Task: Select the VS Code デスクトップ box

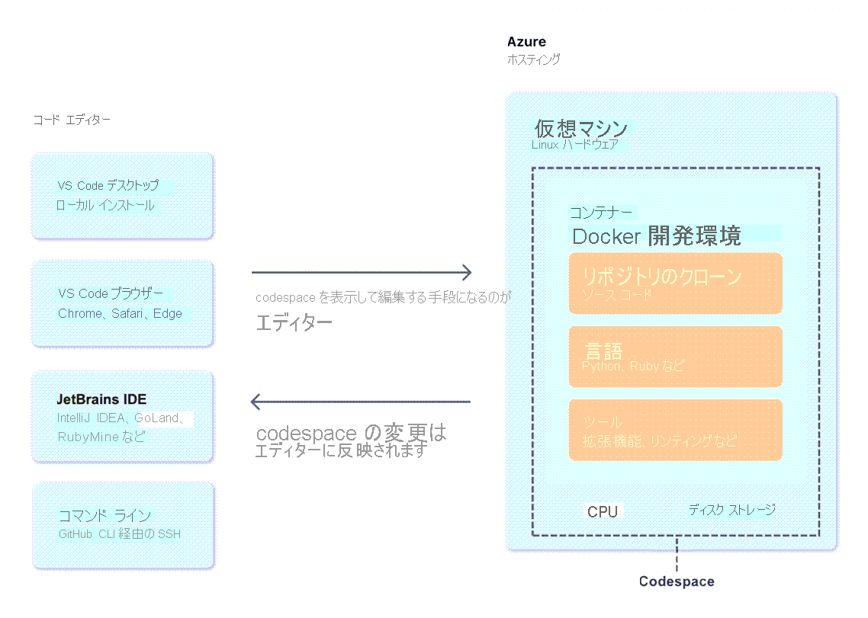Action: coord(122,195)
